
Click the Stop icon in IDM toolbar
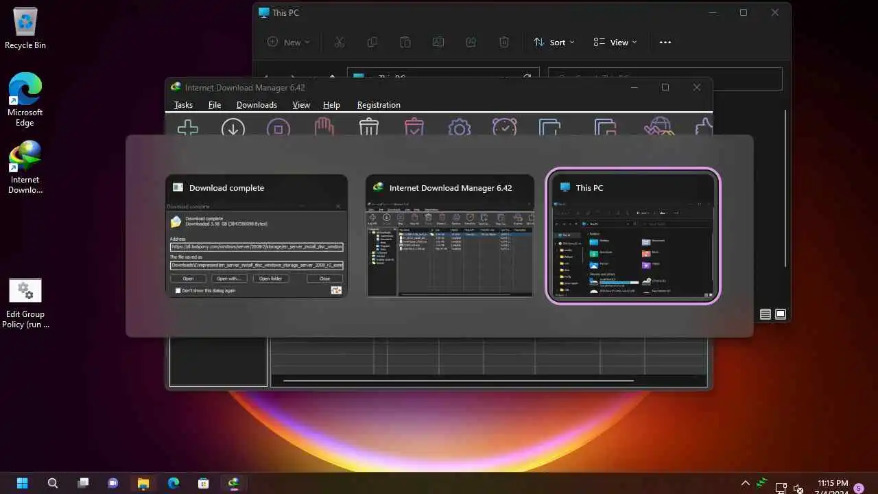(278, 128)
